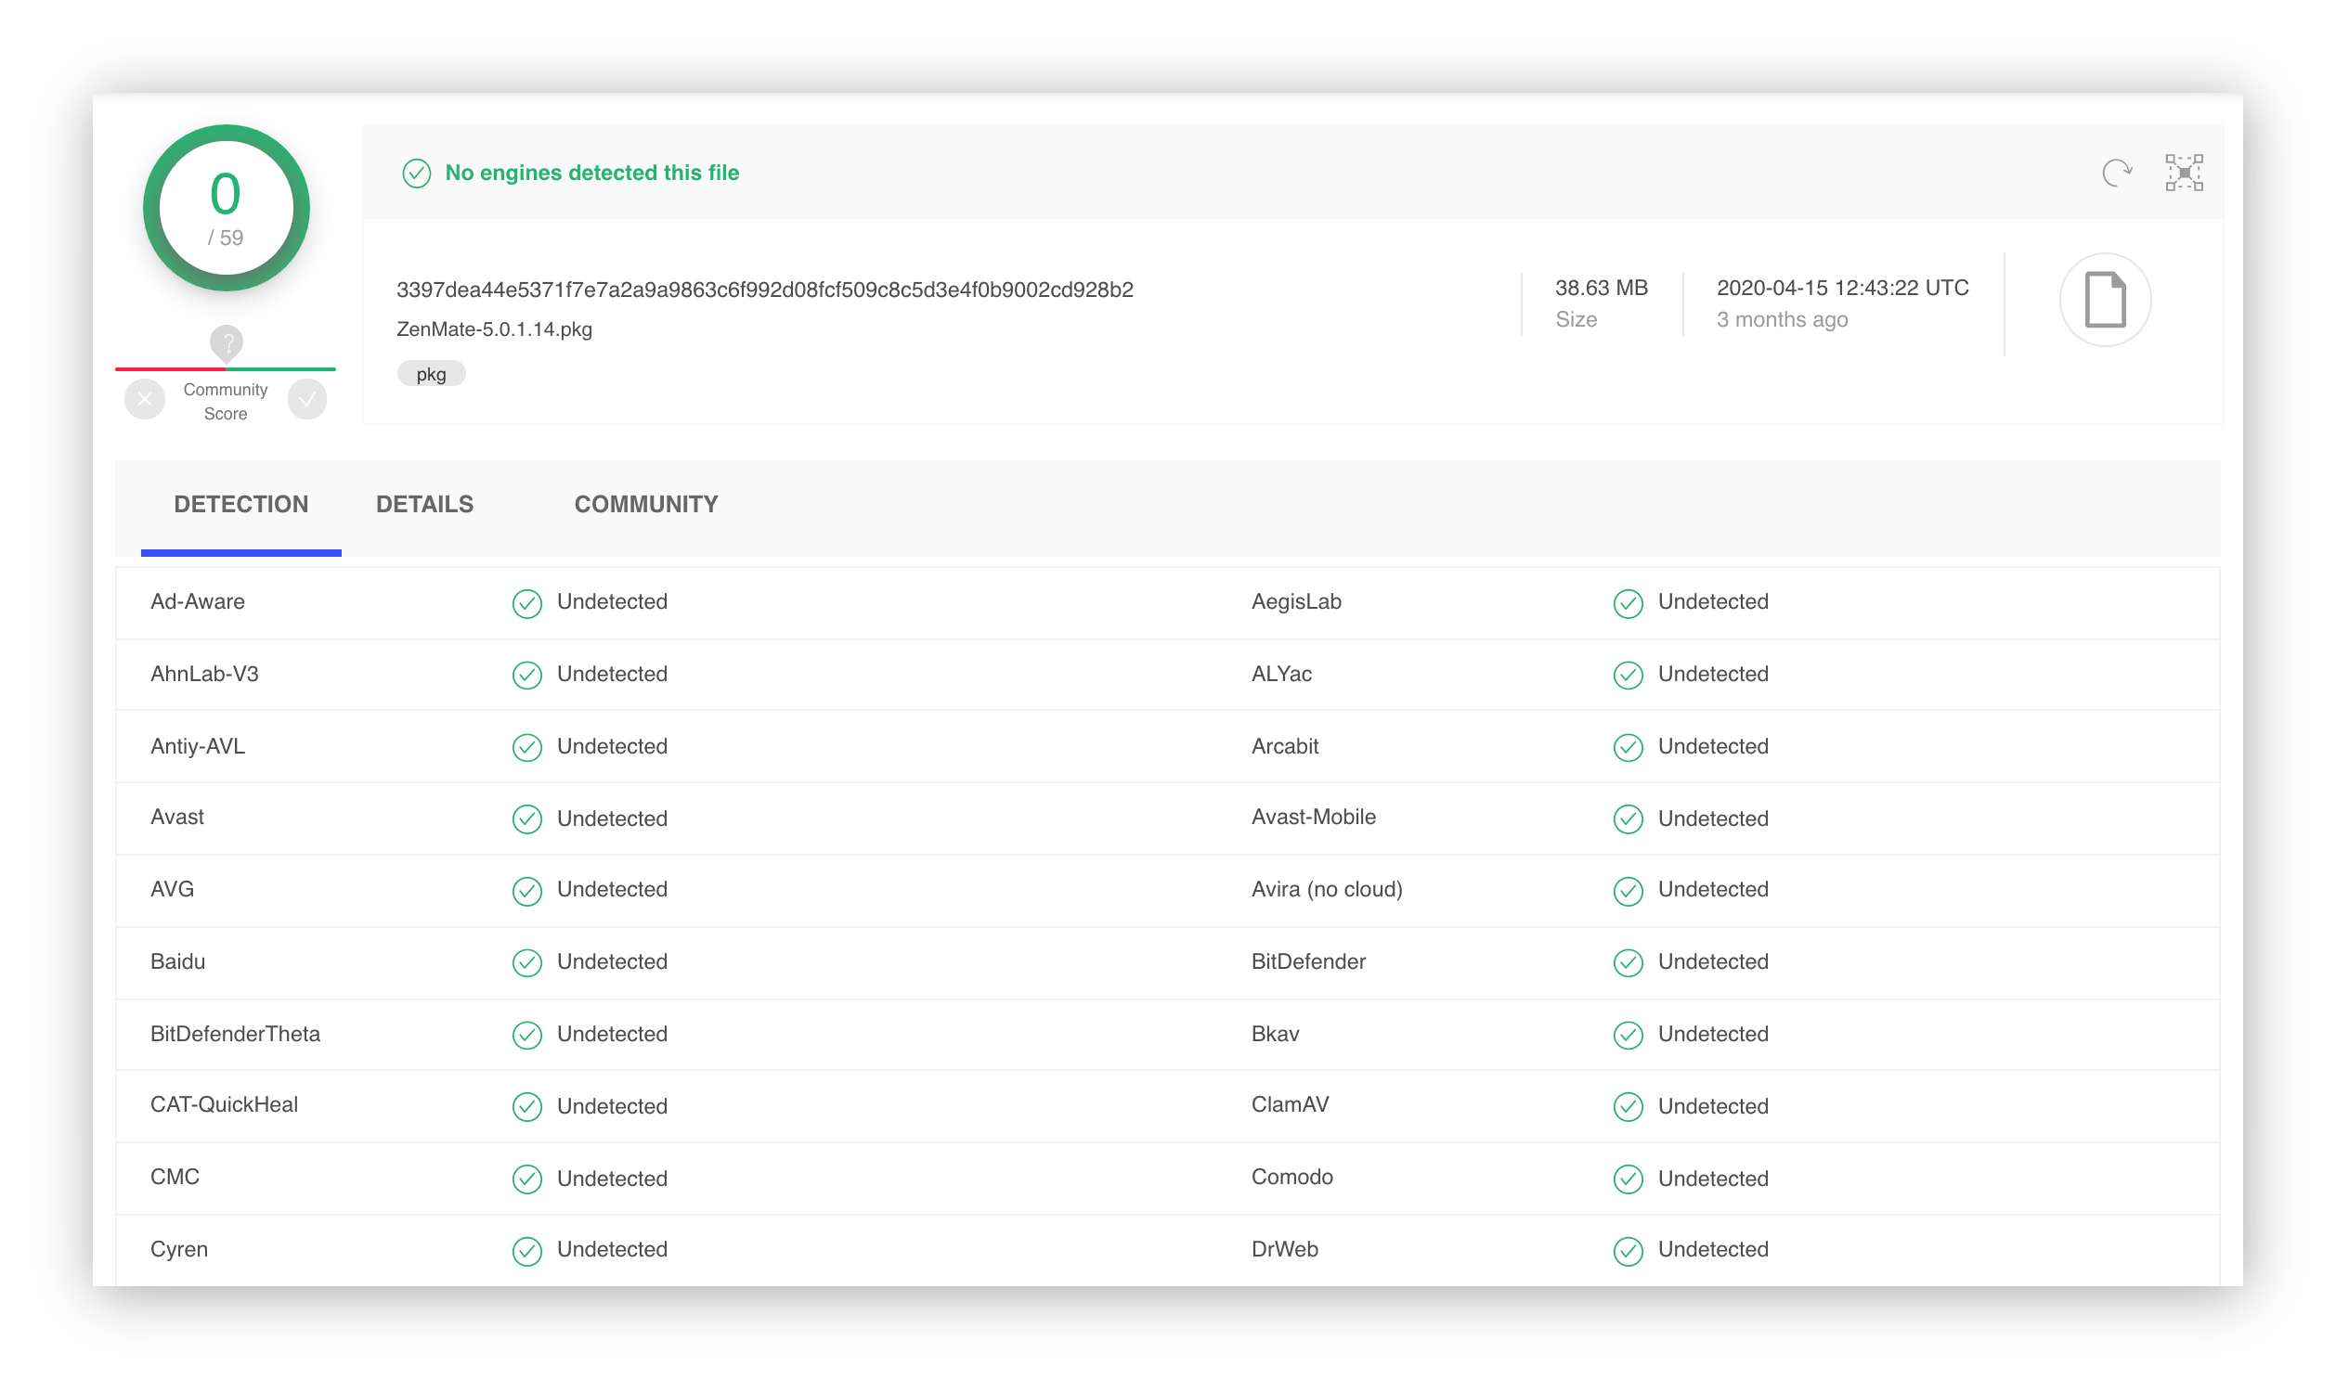Click the AhnLab-V3 undetected check icon
Image resolution: width=2336 pixels, height=1379 pixels.
point(527,676)
